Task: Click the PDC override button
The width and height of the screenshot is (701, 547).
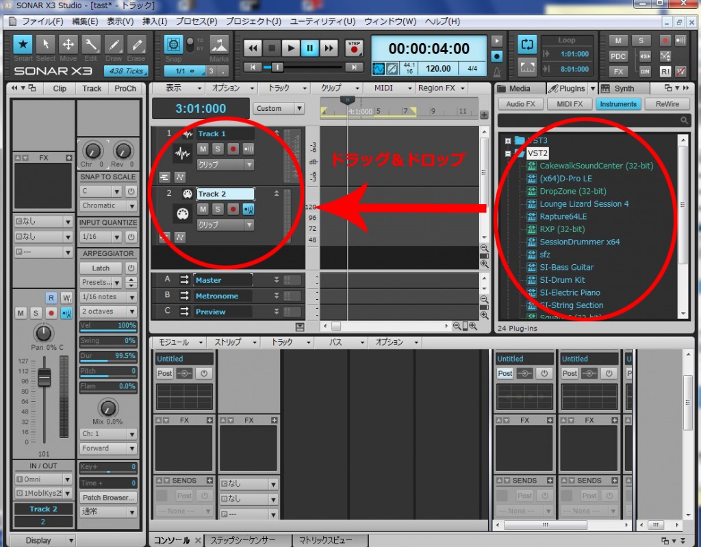Action: [x=618, y=56]
